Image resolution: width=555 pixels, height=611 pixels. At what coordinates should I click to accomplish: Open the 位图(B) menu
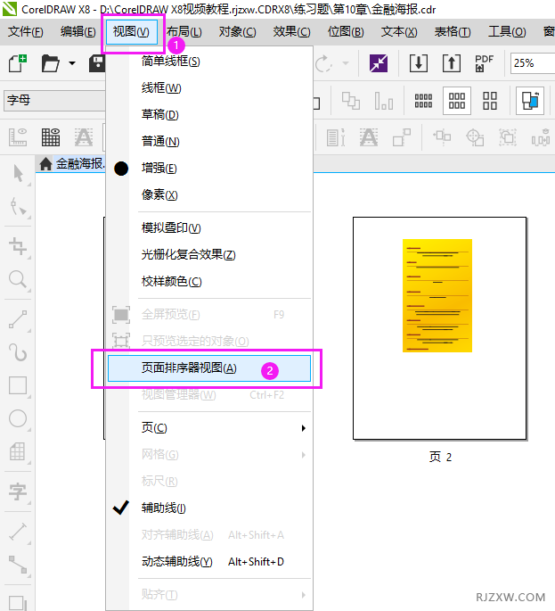(346, 31)
